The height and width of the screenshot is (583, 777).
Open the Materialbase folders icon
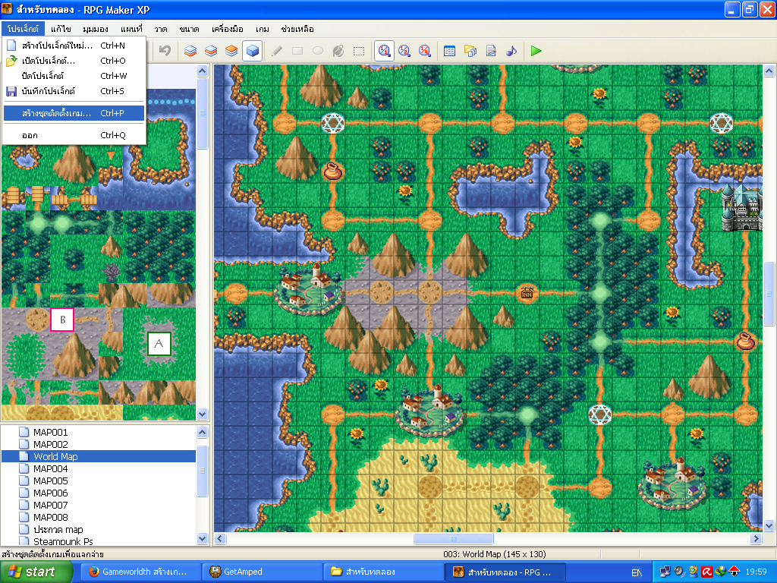pyautogui.click(x=470, y=51)
